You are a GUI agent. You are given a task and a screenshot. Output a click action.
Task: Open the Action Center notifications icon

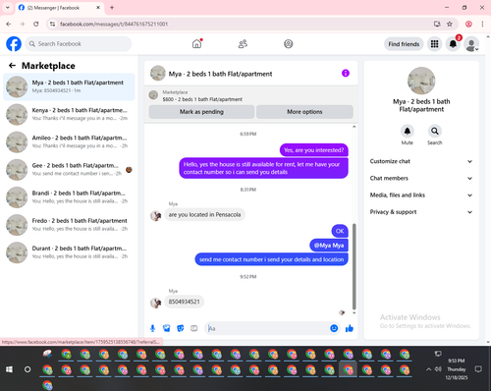(478, 369)
